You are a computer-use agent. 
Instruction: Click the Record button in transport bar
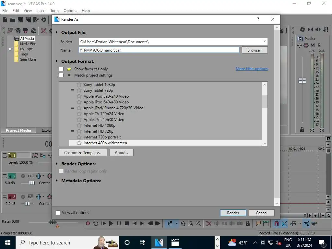(88, 223)
